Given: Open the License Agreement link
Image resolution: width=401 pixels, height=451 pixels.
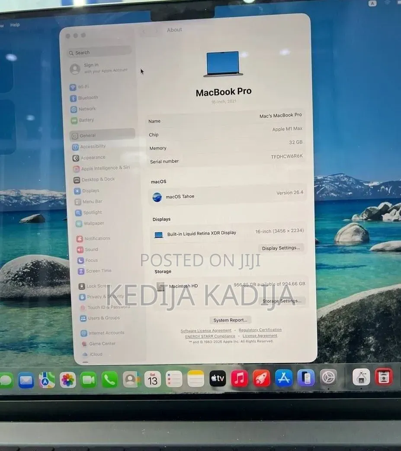Looking at the screenshot, I should (x=260, y=335).
